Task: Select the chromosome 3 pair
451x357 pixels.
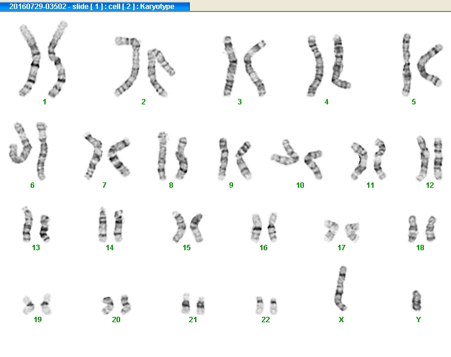Action: click(x=244, y=67)
